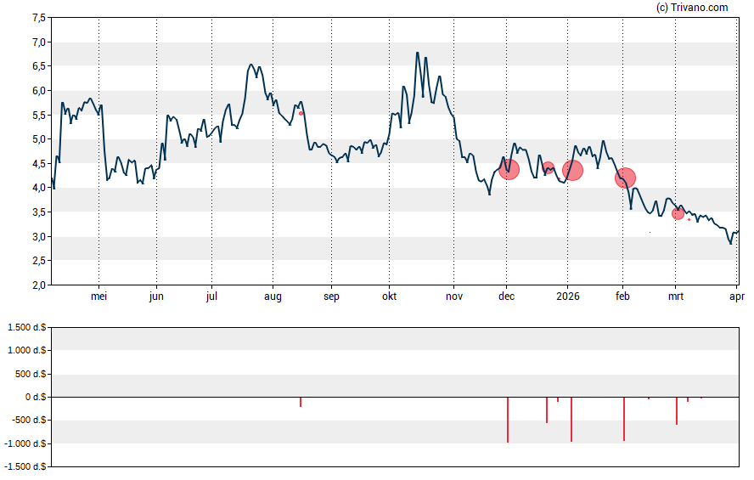Click the August red bar in lower chart

point(301,402)
